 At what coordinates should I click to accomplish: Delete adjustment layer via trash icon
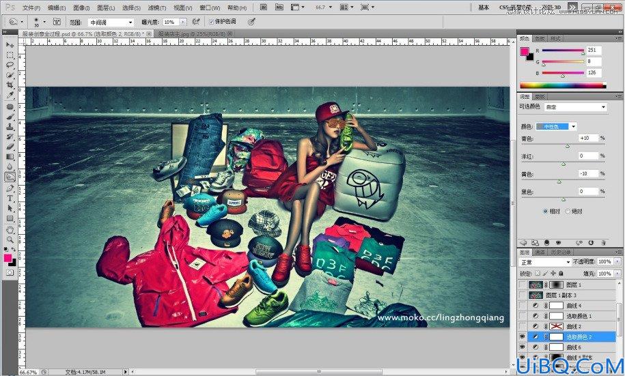click(604, 242)
